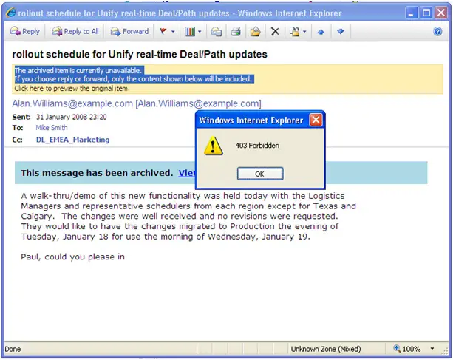Click the zoom magnifier icon in status bar
453x360 pixels.
pos(397,348)
